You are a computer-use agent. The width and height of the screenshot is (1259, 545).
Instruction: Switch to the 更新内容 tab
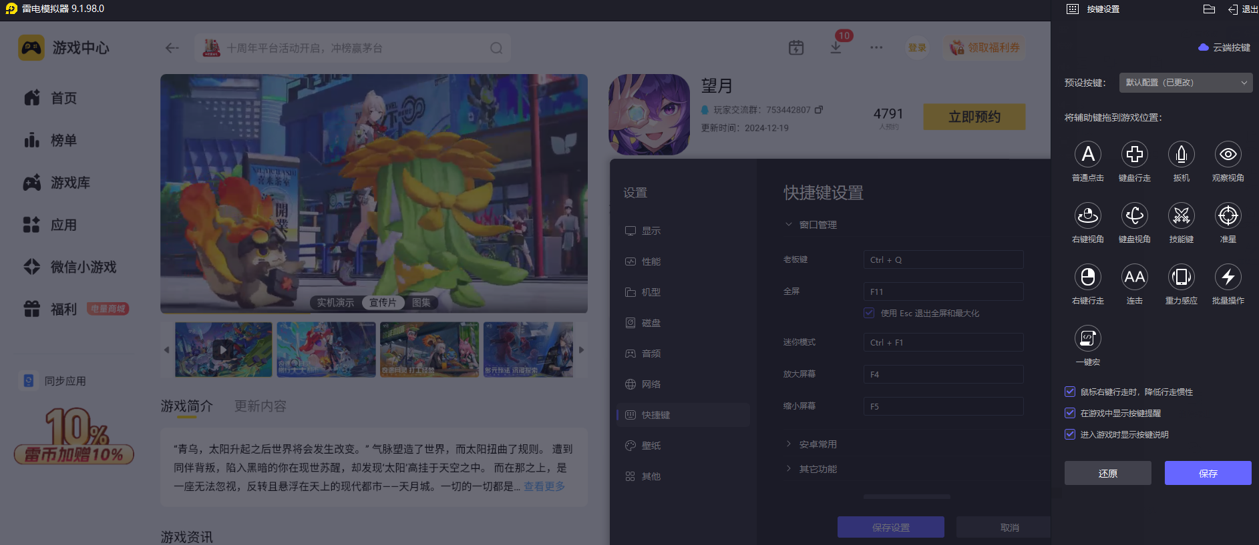point(260,406)
